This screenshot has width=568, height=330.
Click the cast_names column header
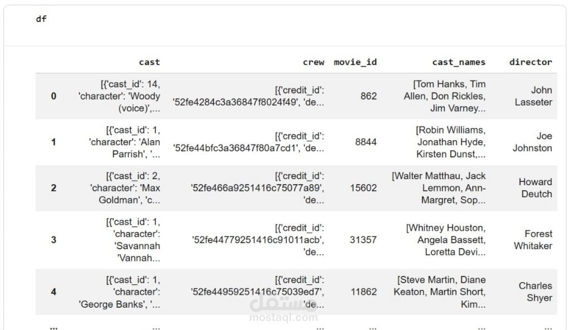tap(458, 62)
